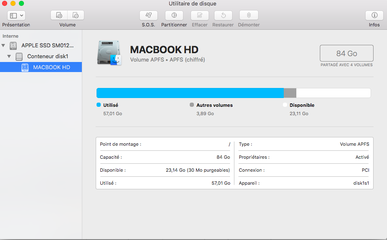387x240 pixels.
Task: Click the Infos toolbar label
Action: [374, 25]
